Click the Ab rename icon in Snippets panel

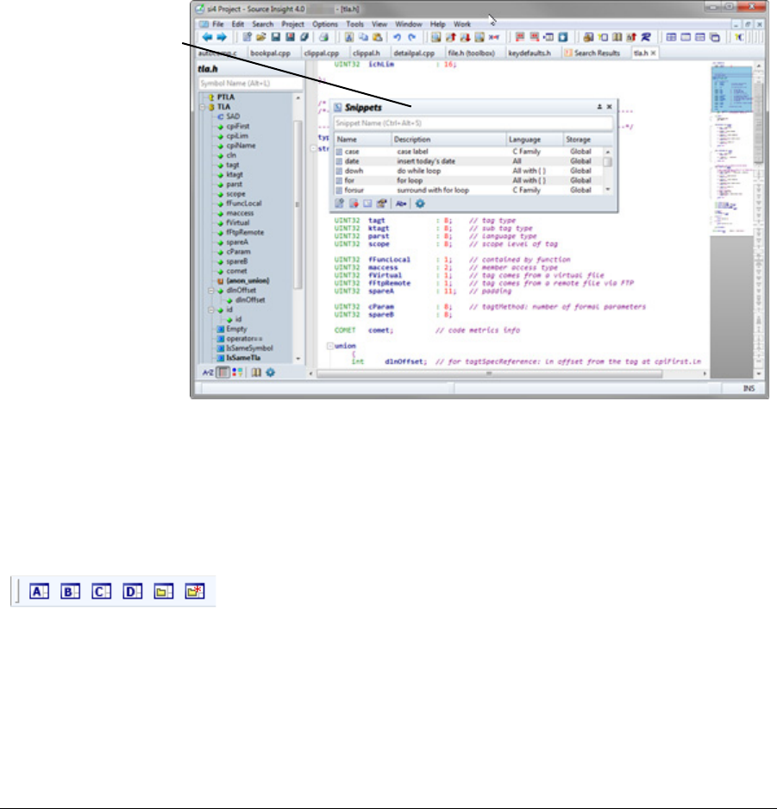click(x=401, y=204)
